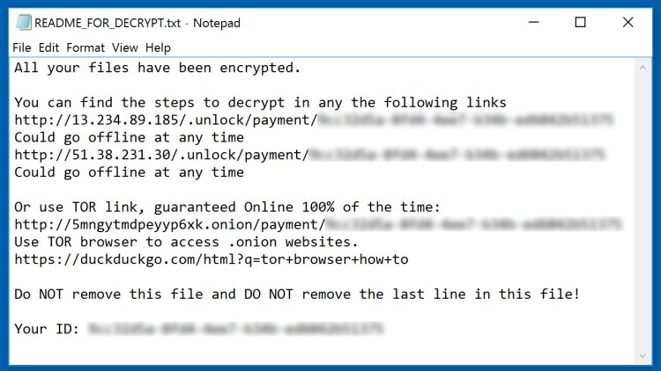Open the Edit menu
661x371 pixels.
(x=48, y=47)
